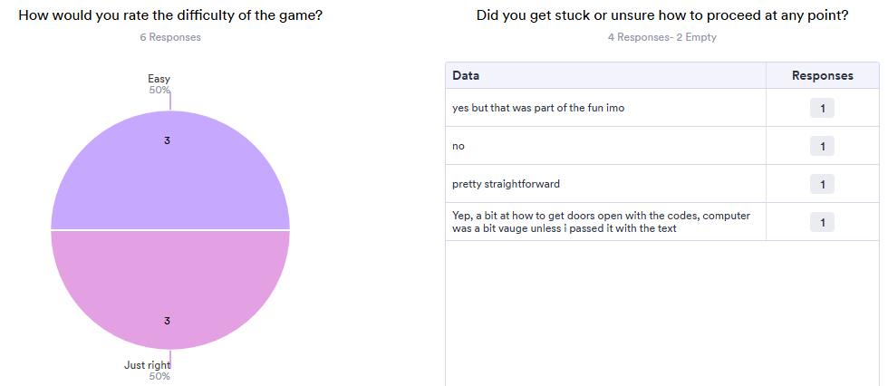Select row 'yes but that was part of the fun imo'
Image resolution: width=888 pixels, height=386 pixels.
tap(662, 108)
